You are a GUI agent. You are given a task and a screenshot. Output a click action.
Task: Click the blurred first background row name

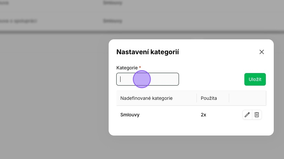point(5,3)
